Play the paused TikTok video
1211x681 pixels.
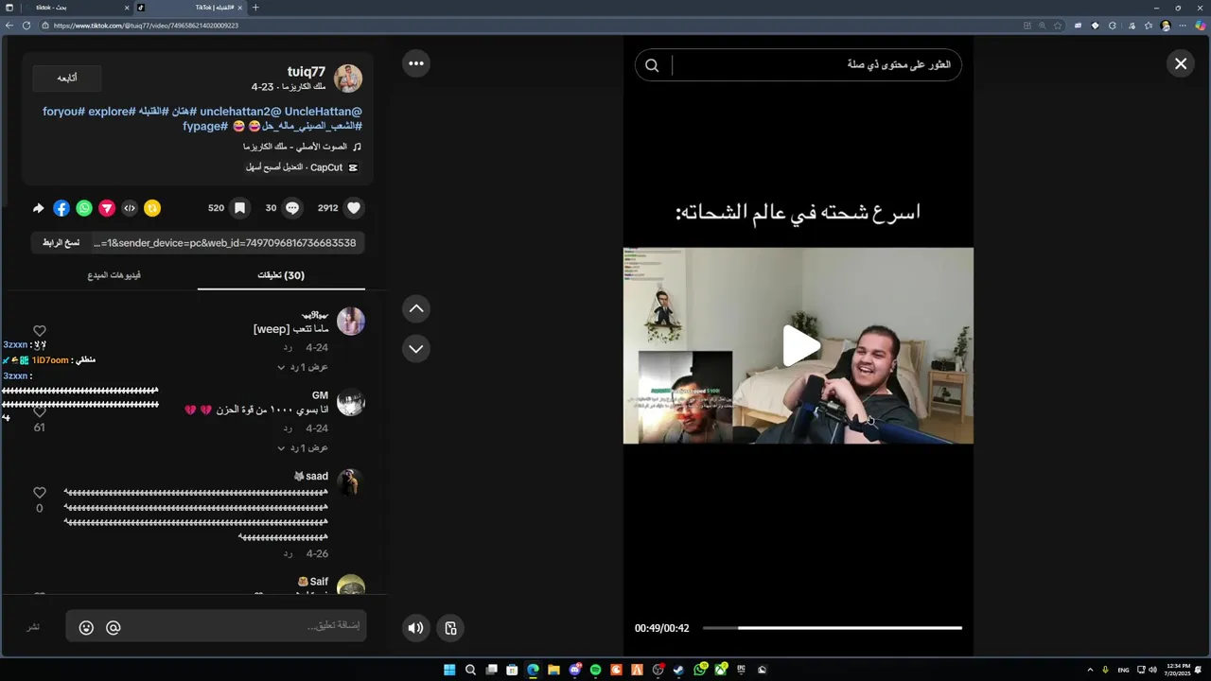coord(801,346)
